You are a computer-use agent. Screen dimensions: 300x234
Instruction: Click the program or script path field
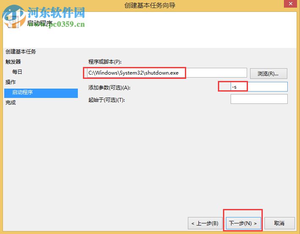pyautogui.click(x=167, y=73)
